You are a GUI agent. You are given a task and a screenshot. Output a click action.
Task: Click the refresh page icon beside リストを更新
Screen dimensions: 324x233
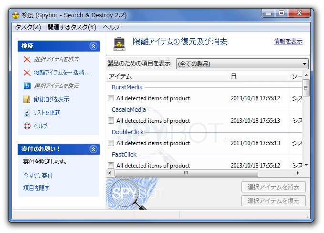pyautogui.click(x=27, y=113)
